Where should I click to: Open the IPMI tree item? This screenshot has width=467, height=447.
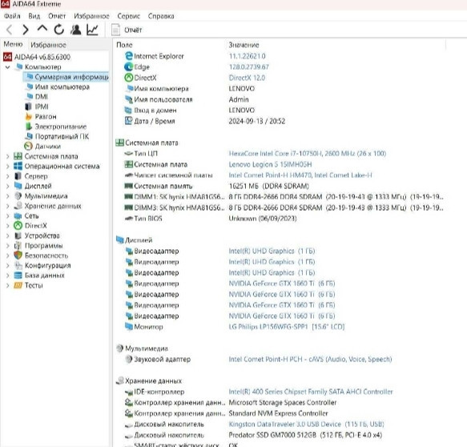pos(37,107)
